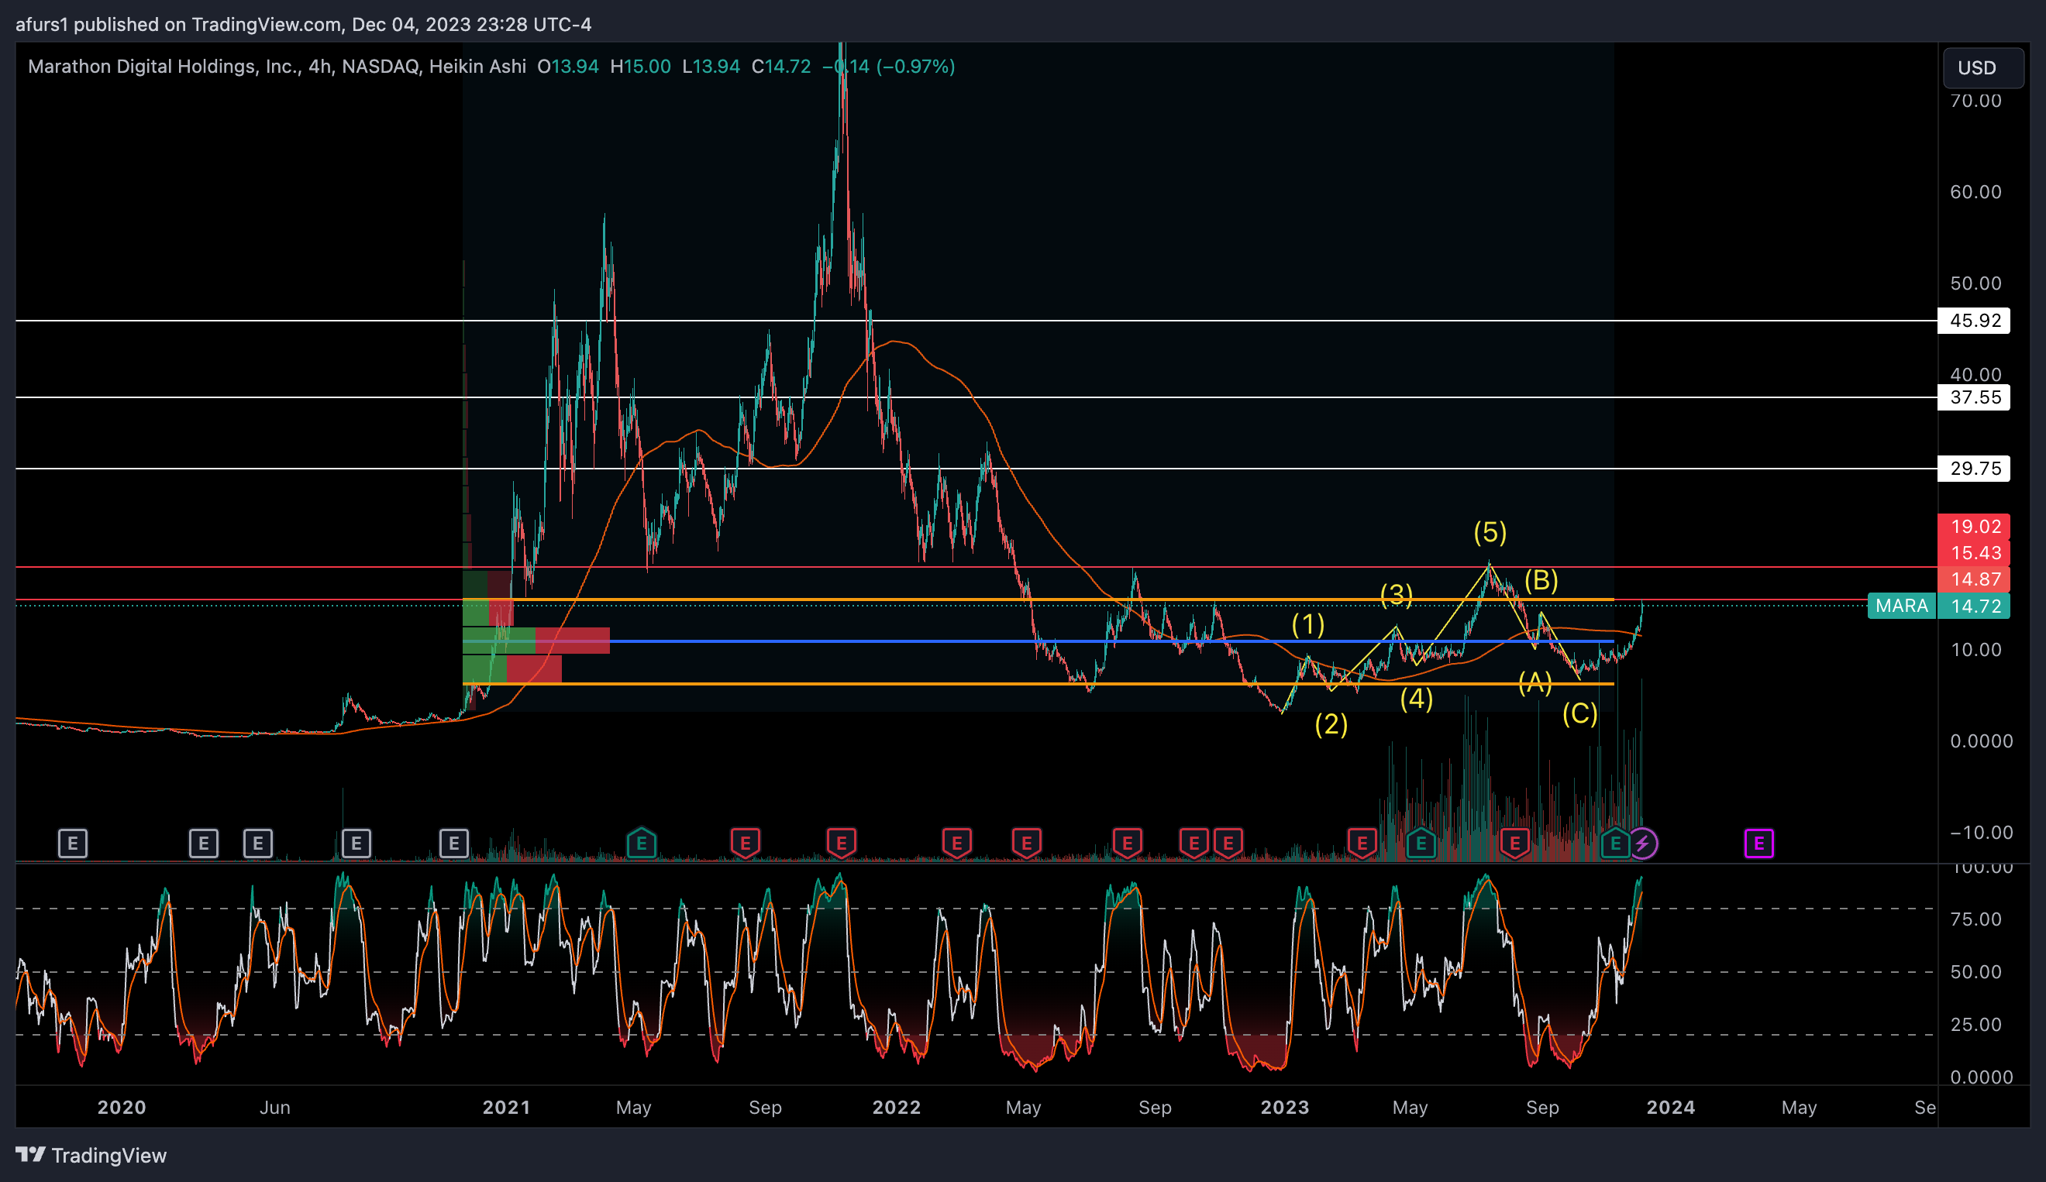
Task: Select the corrective wave label (B)
Action: 1541,580
